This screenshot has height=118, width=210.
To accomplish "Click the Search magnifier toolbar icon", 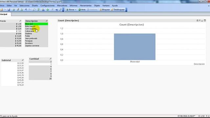I will [x=34, y=10].
